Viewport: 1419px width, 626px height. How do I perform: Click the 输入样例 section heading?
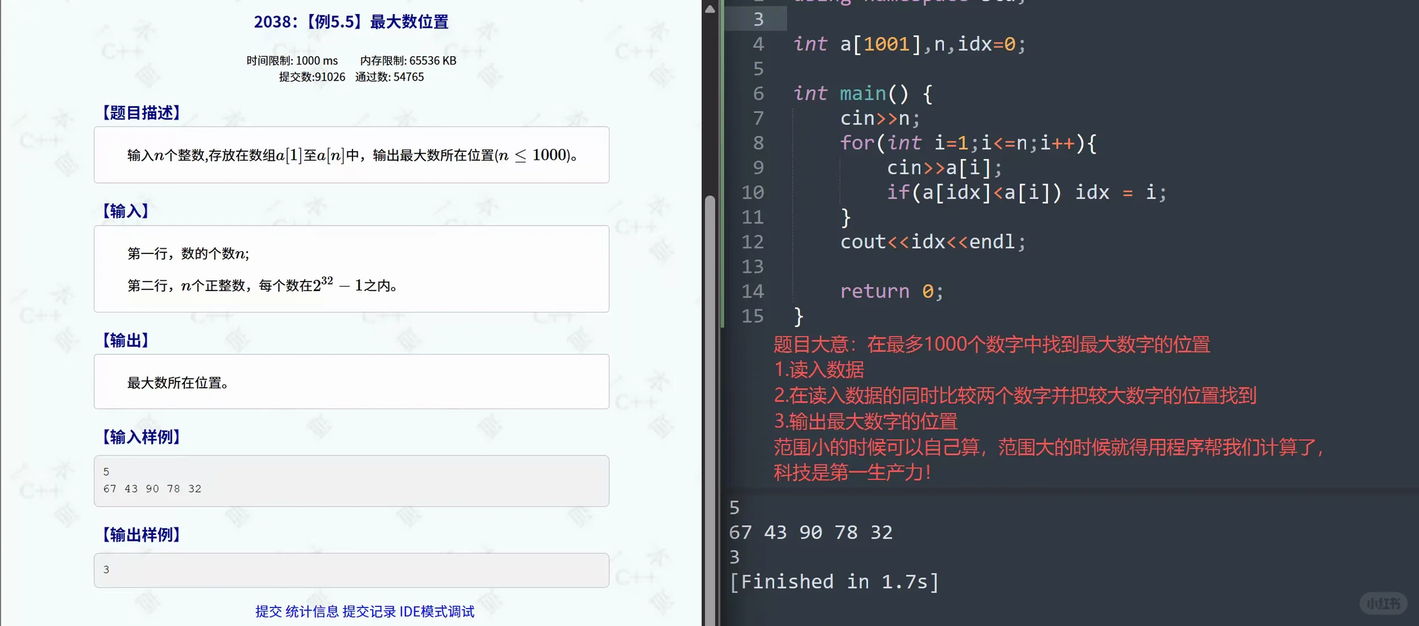point(141,437)
